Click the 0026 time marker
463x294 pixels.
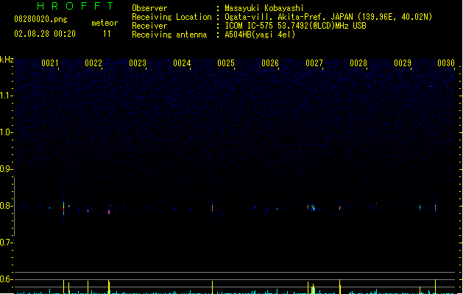pyautogui.click(x=270, y=63)
